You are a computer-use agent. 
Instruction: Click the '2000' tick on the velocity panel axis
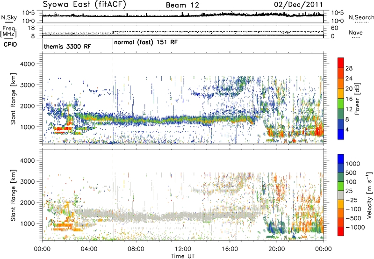tap(27, 202)
